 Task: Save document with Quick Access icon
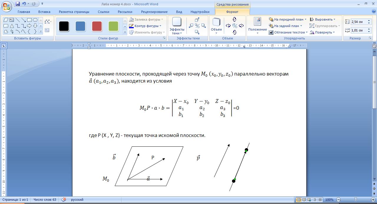[x=18, y=4]
